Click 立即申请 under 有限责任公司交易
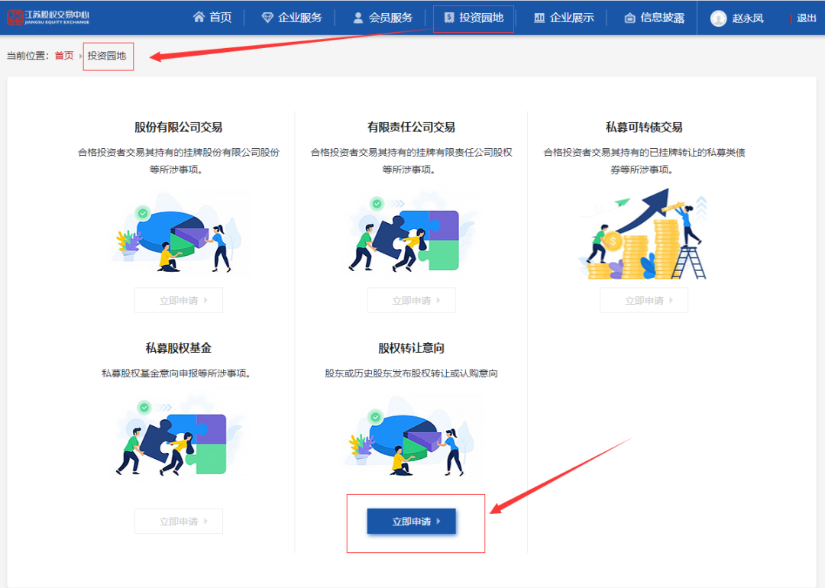 pyautogui.click(x=411, y=300)
